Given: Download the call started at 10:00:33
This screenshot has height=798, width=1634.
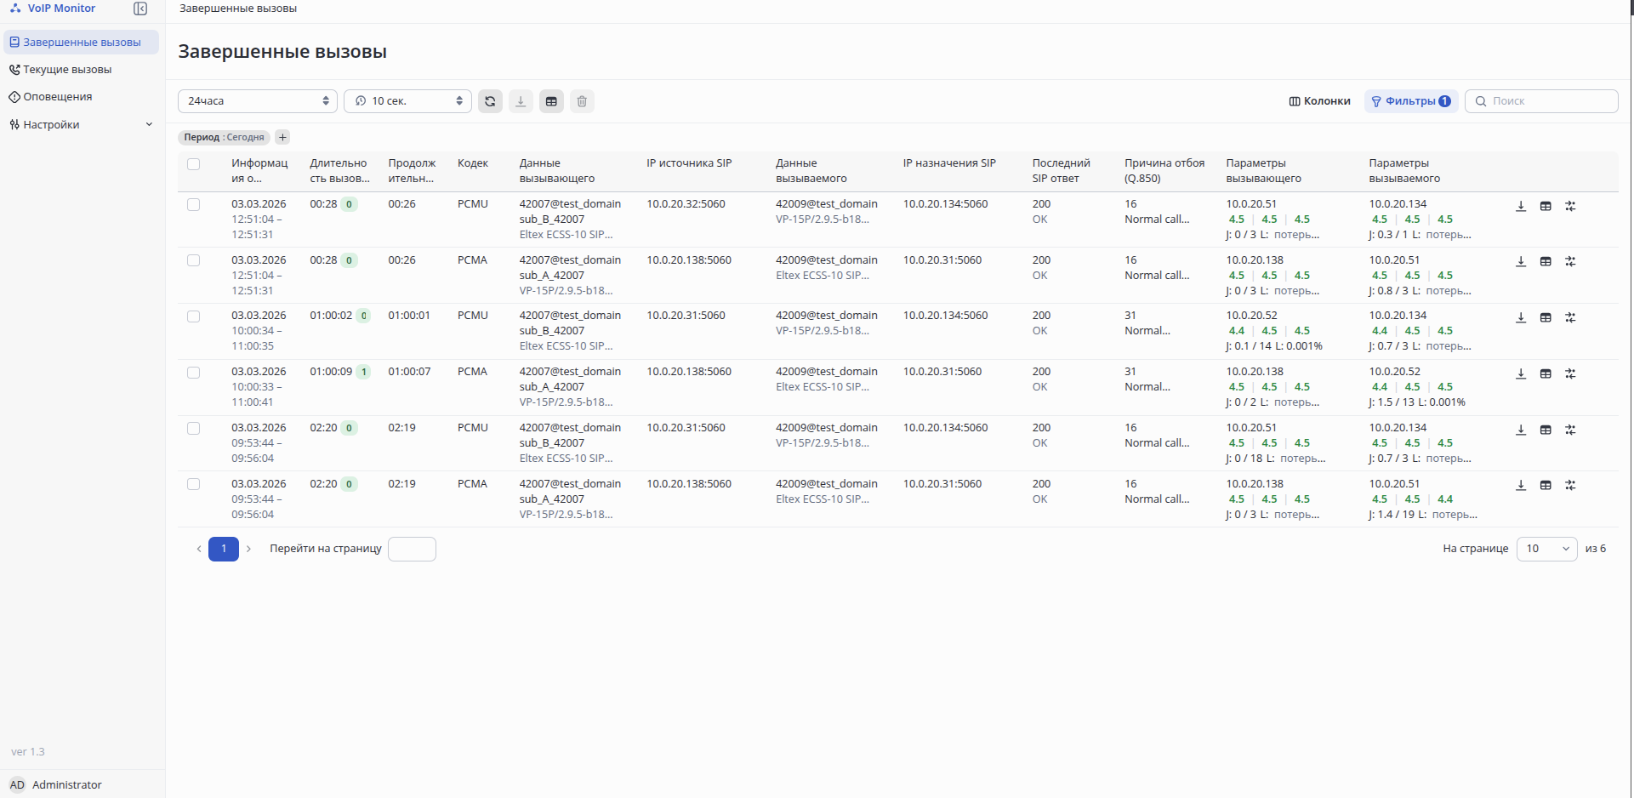Looking at the screenshot, I should 1521,373.
